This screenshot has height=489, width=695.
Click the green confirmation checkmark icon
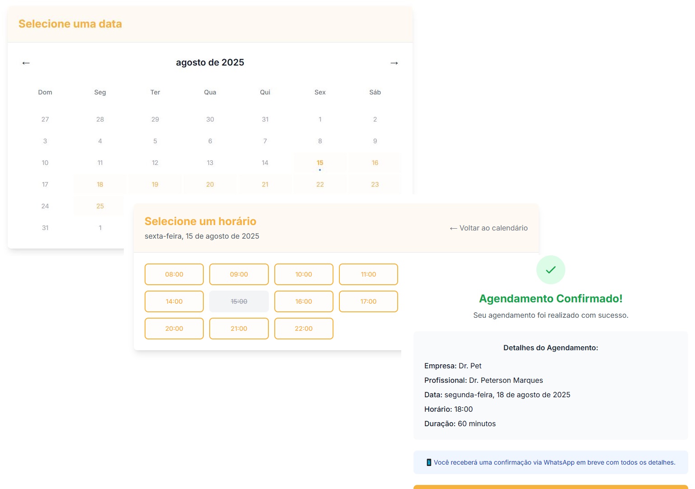550,269
